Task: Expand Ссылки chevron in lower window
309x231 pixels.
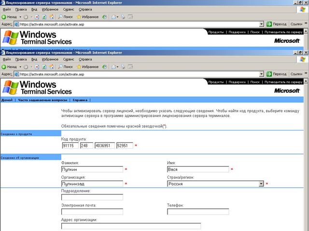Action: 306,73
